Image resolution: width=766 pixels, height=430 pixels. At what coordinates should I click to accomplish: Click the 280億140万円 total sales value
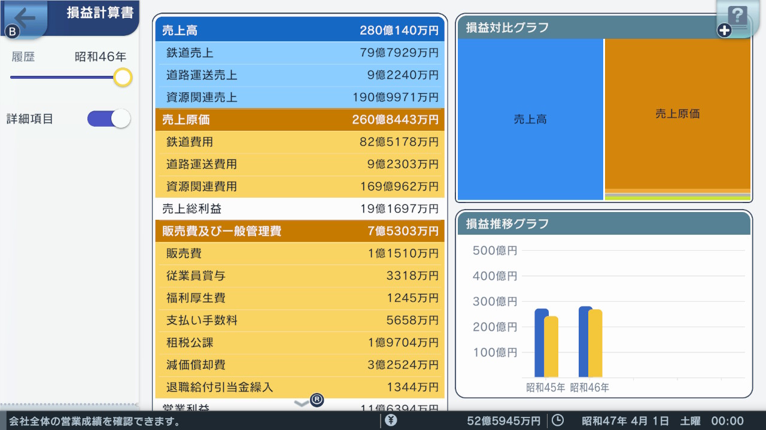(399, 30)
